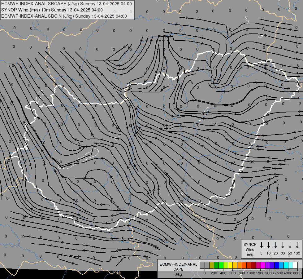This screenshot has width=303, height=279.
Task: Pick the white swatch at the scale's end
Action: click(296, 265)
